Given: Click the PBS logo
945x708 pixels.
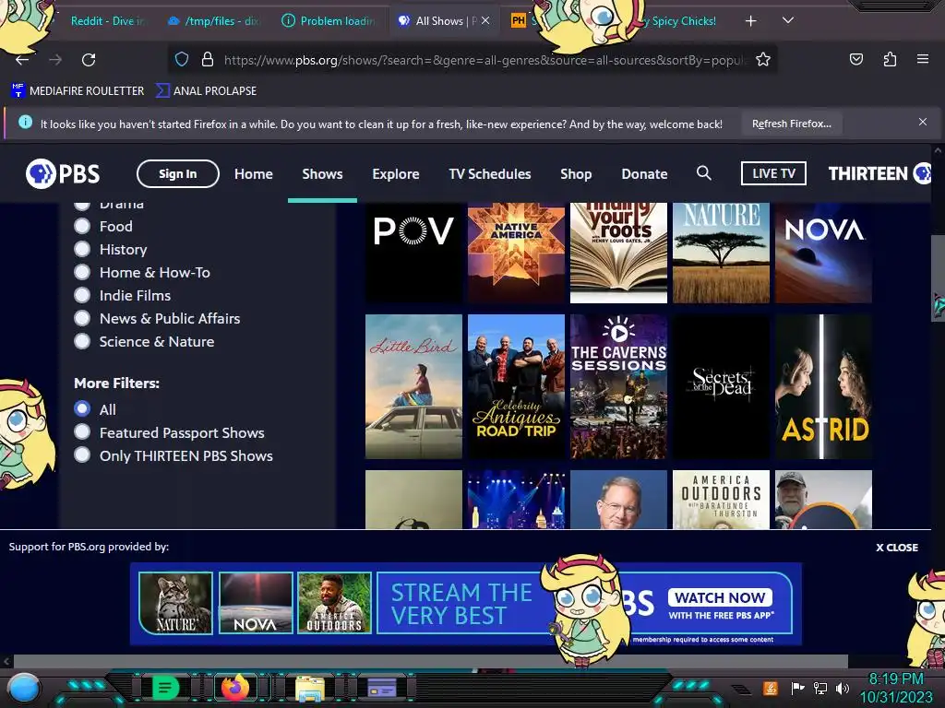Looking at the screenshot, I should click(63, 174).
